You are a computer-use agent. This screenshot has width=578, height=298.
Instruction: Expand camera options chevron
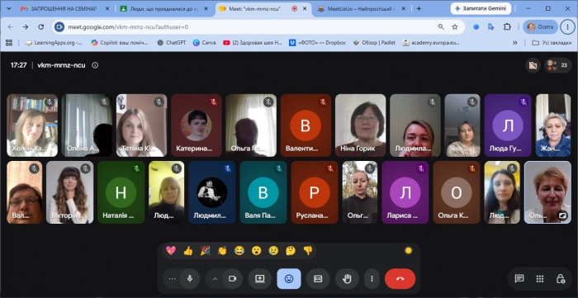coord(216,279)
